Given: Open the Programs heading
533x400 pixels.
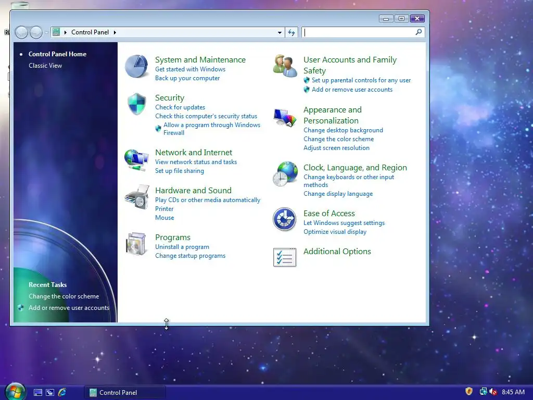Looking at the screenshot, I should pyautogui.click(x=173, y=238).
